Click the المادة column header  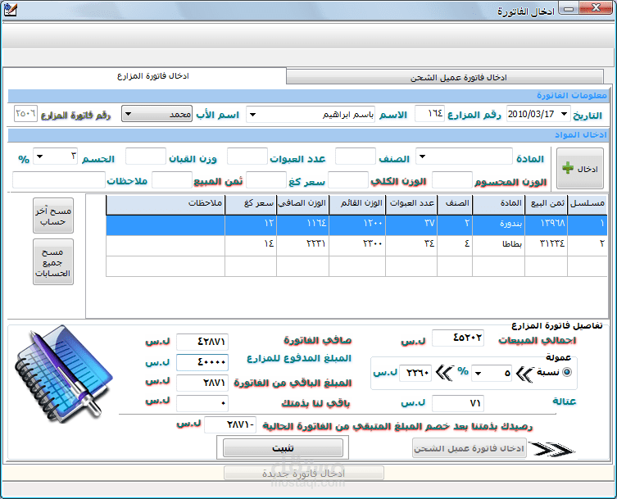pyautogui.click(x=498, y=203)
